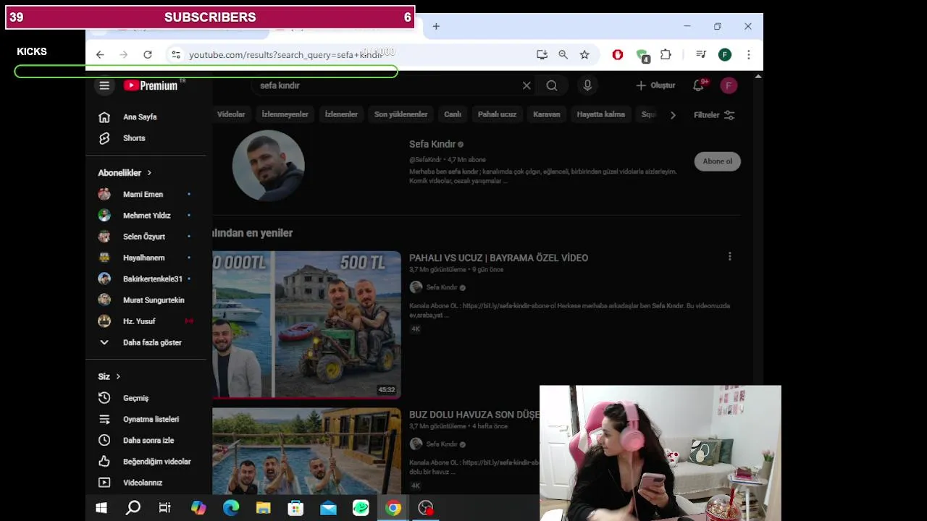Select the İzlenmeyenler filter chip
927x521 pixels.
[x=285, y=114]
